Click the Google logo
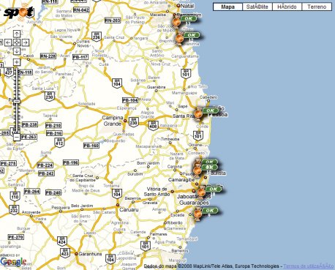The image size is (335, 270). tap(13, 262)
